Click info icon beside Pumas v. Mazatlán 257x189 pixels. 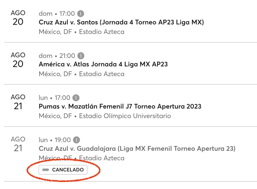coord(76,98)
